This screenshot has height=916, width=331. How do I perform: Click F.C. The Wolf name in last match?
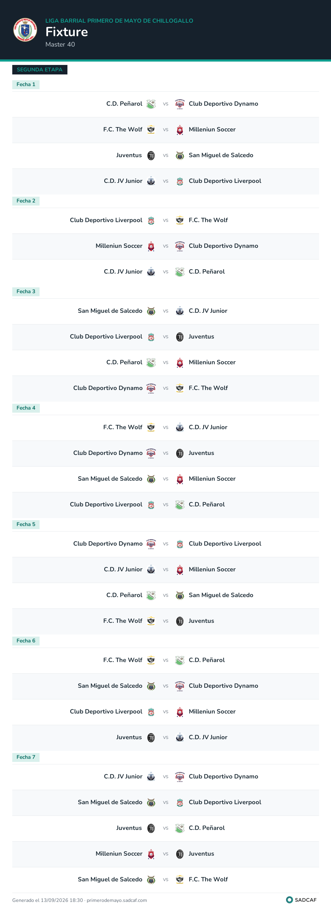pos(208,879)
